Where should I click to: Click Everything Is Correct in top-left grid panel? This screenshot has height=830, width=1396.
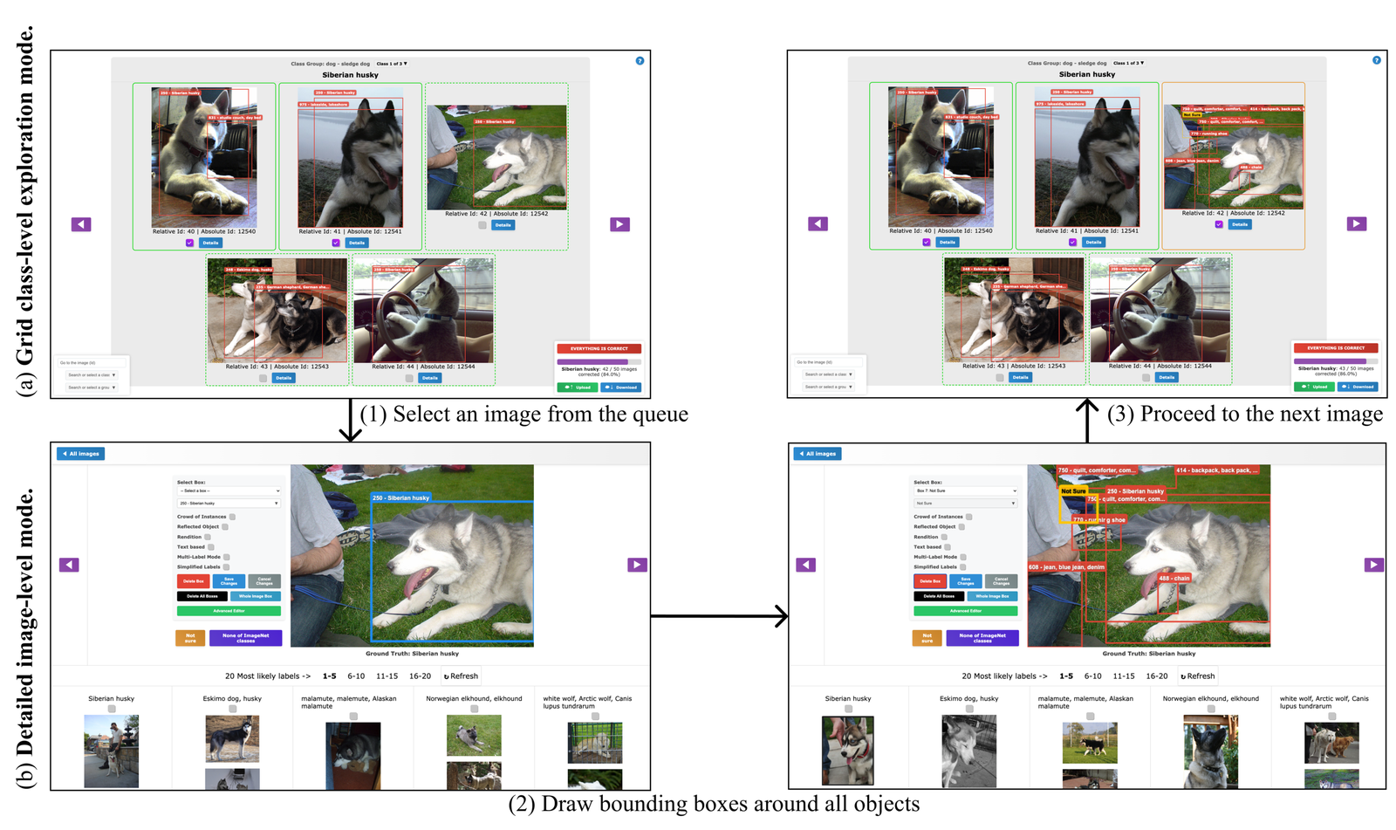point(599,348)
